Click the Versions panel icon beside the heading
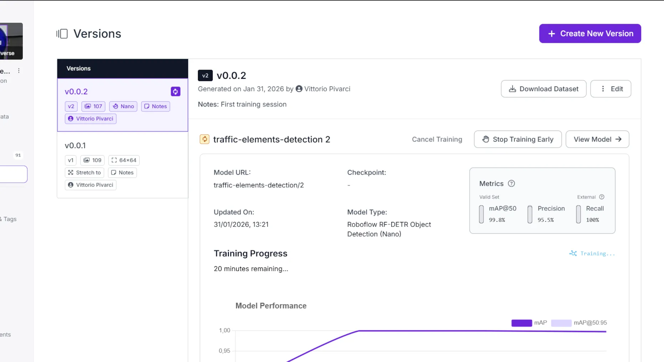The width and height of the screenshot is (664, 362). pyautogui.click(x=62, y=34)
